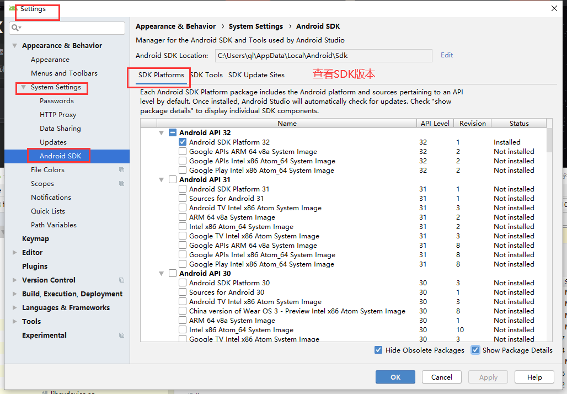The image size is (567, 394).
Task: Click Edit link for SDK location
Action: click(447, 55)
